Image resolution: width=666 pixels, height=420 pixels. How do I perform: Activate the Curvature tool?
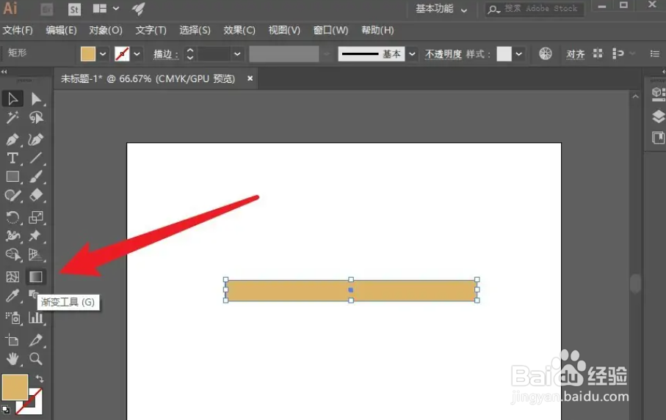click(x=36, y=139)
